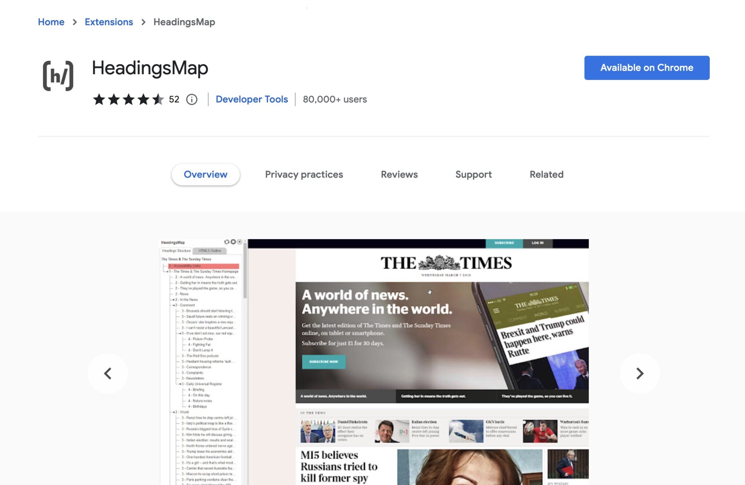This screenshot has height=485, width=745.
Task: Switch to the Reviews tab
Action: [399, 174]
